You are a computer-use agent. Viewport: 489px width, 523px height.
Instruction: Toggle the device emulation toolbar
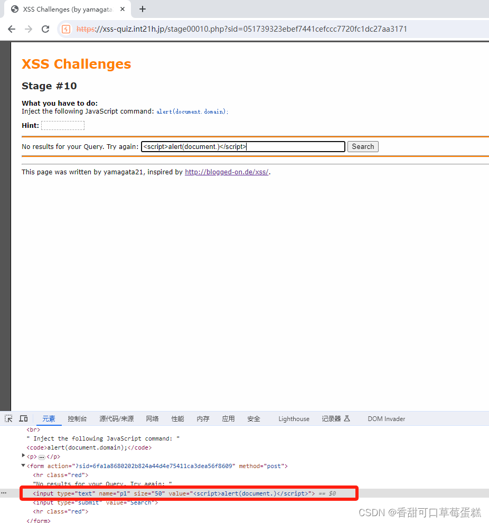click(23, 418)
